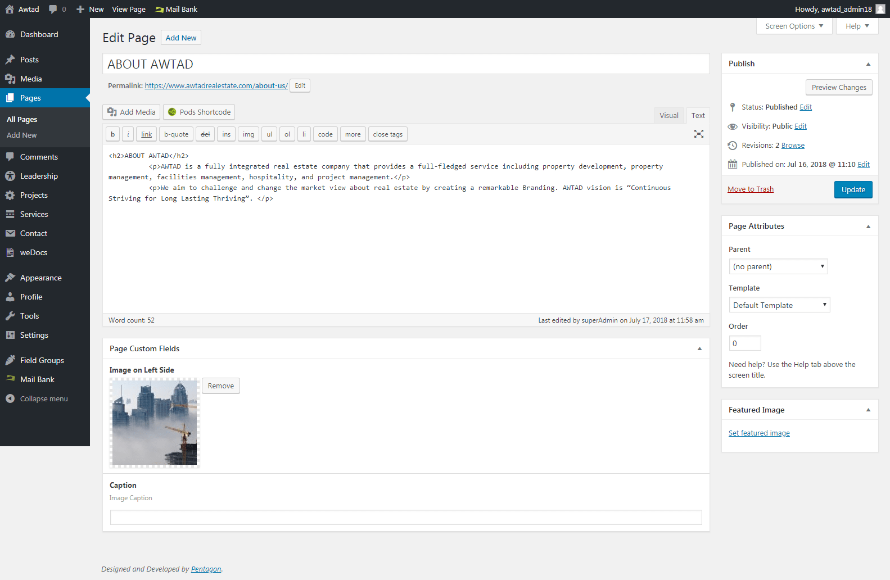This screenshot has height=580, width=890.
Task: Click the Add Media button icon
Action: (112, 112)
